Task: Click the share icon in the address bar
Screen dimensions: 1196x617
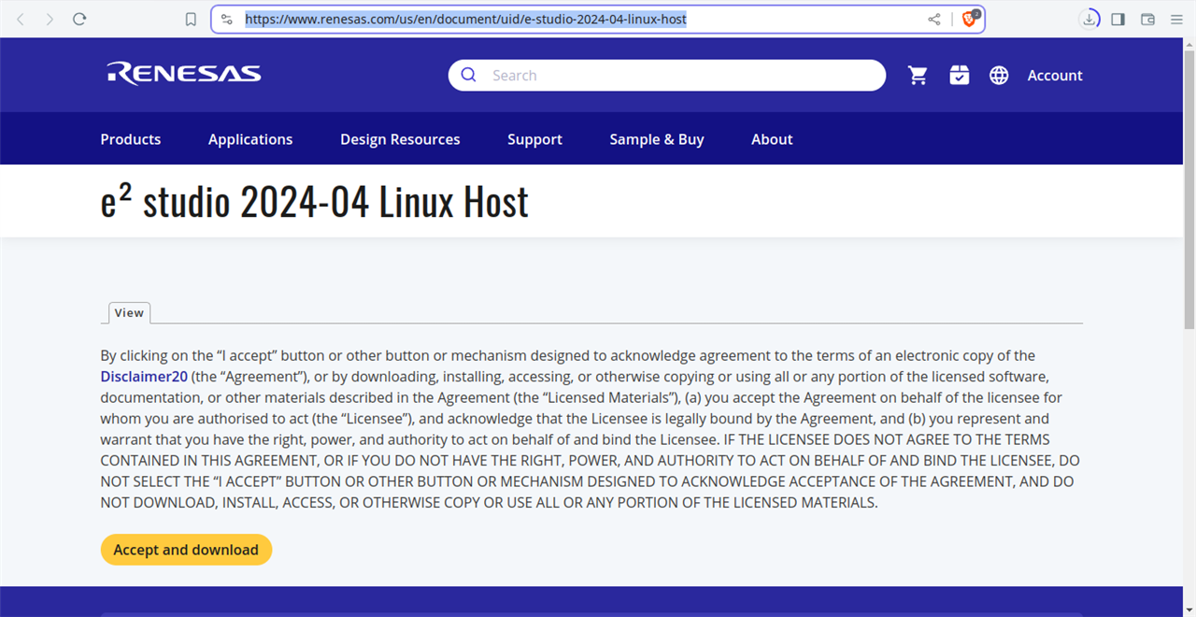Action: (933, 19)
